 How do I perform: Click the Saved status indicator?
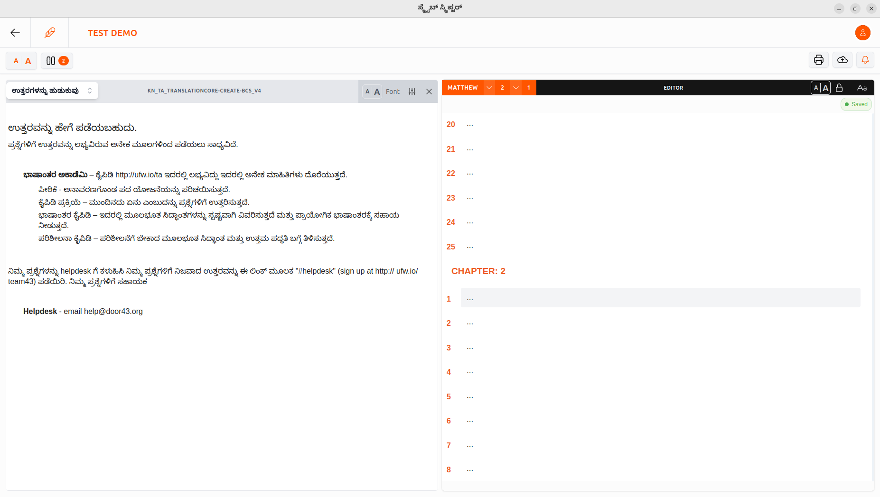tap(856, 104)
